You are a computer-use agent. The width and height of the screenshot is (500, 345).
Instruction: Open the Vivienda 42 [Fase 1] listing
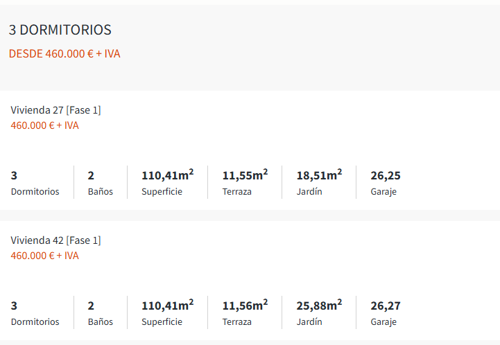[55, 240]
